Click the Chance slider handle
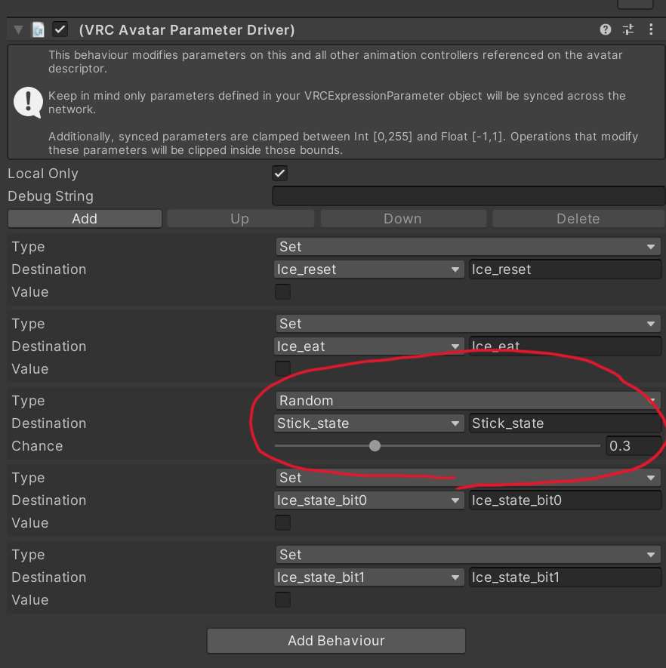 (x=375, y=445)
